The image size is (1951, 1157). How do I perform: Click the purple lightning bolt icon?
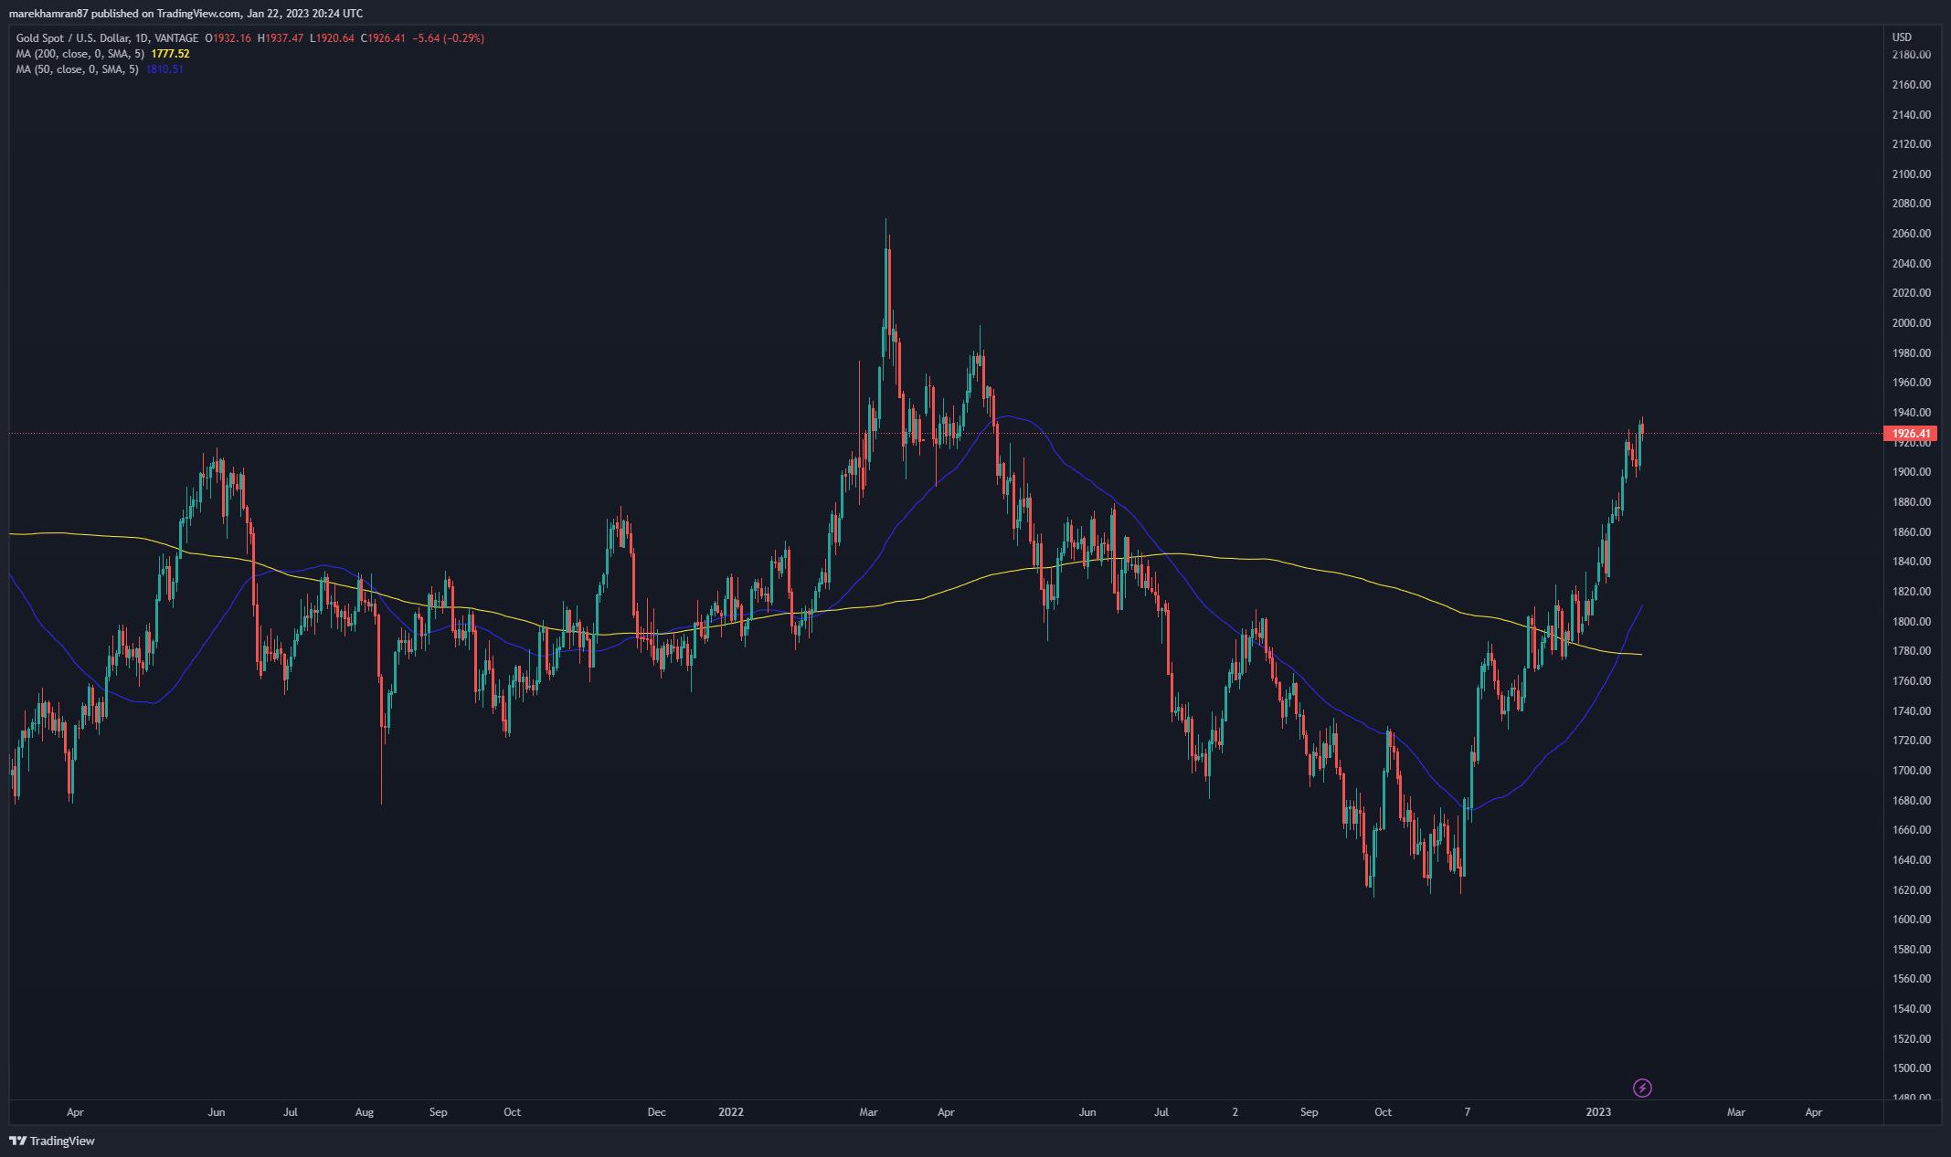click(1642, 1088)
